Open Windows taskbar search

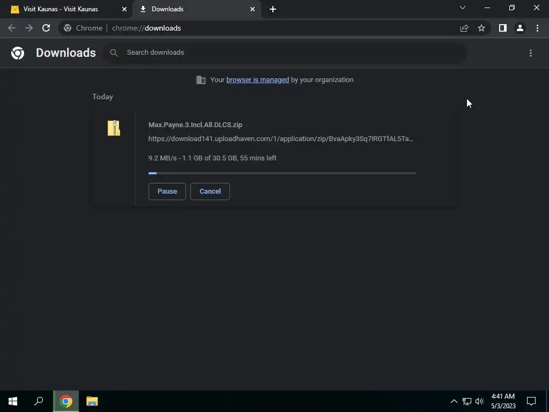click(x=39, y=401)
